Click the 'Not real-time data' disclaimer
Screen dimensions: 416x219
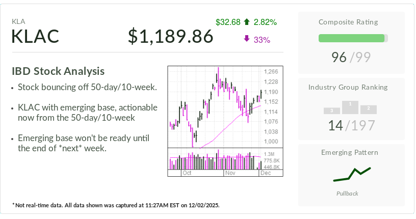[116, 205]
